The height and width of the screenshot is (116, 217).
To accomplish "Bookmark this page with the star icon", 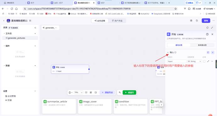I will [176, 9].
